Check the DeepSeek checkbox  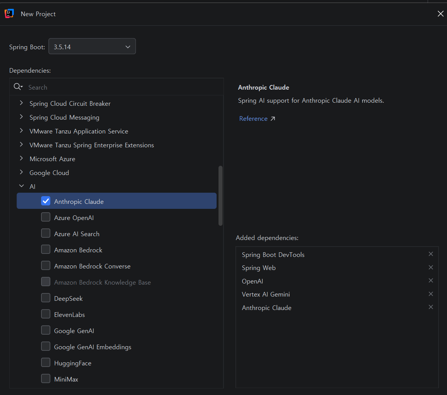[46, 298]
